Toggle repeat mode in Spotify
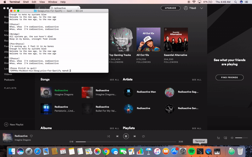 click(x=143, y=136)
